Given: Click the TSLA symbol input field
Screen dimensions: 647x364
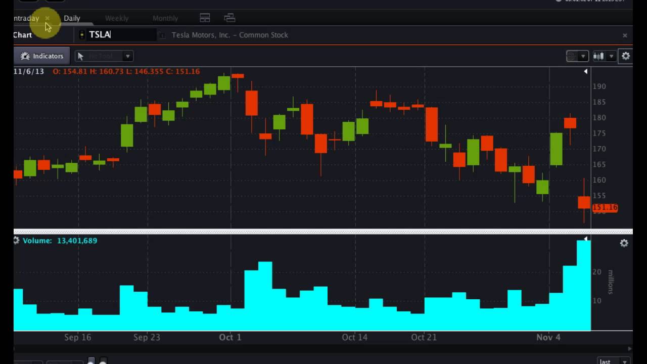Looking at the screenshot, I should pyautogui.click(x=122, y=34).
